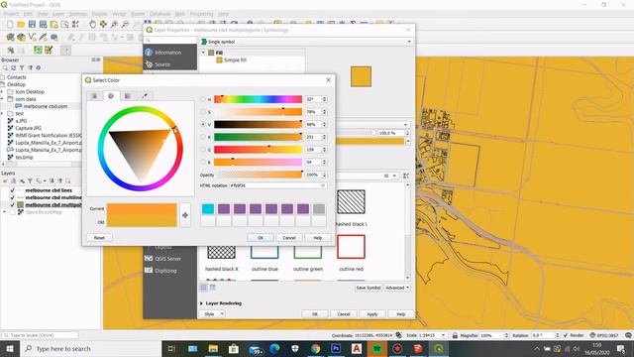Toggle visibility of melbourne cbd lines layer

click(12, 190)
